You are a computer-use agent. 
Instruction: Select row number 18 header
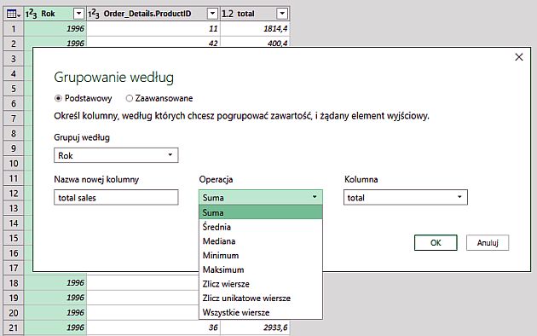coord(14,283)
